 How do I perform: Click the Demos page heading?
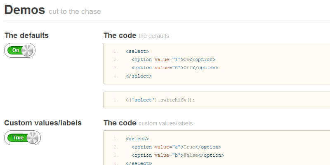coord(24,10)
